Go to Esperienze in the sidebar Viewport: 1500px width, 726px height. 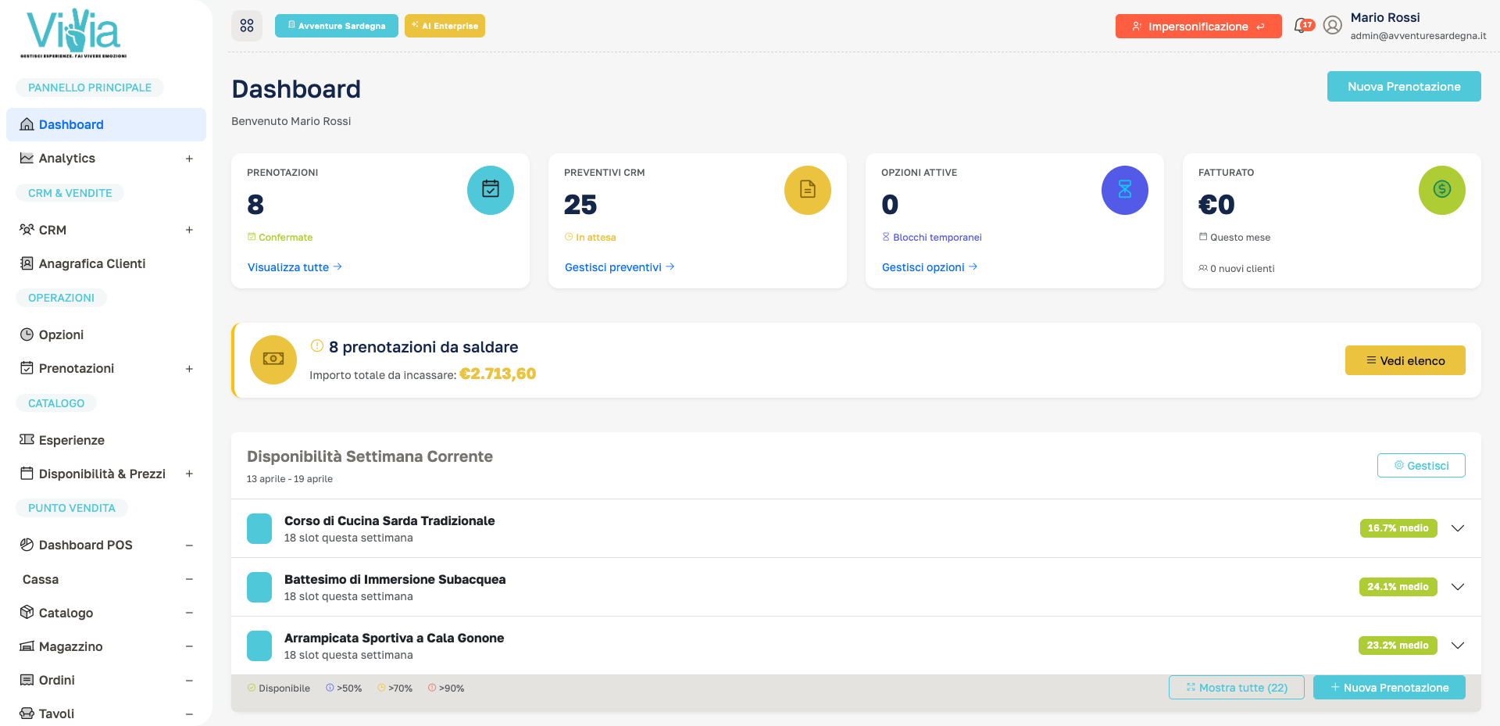[x=71, y=440]
